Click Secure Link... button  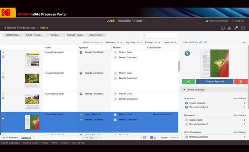pos(96,35)
